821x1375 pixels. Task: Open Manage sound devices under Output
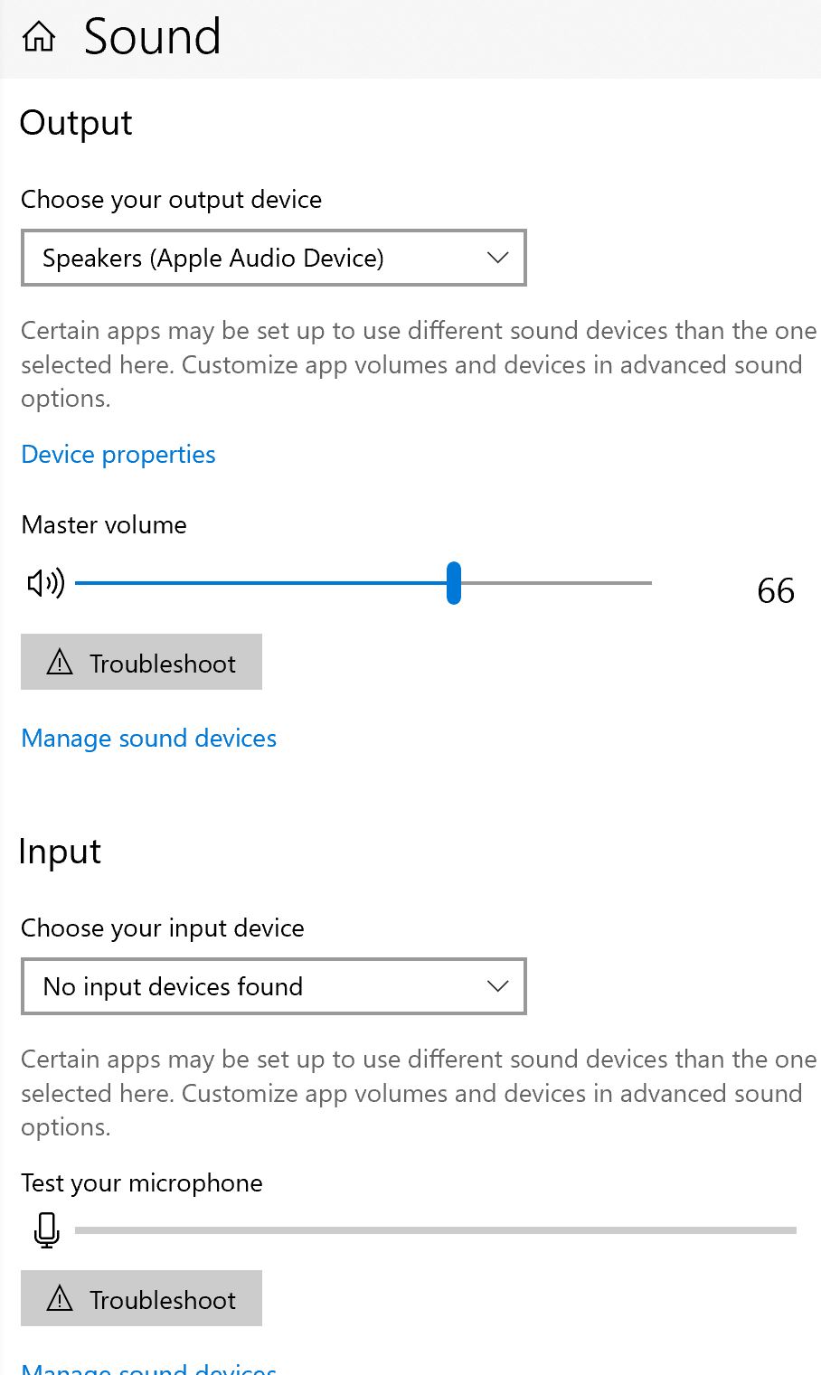click(148, 739)
